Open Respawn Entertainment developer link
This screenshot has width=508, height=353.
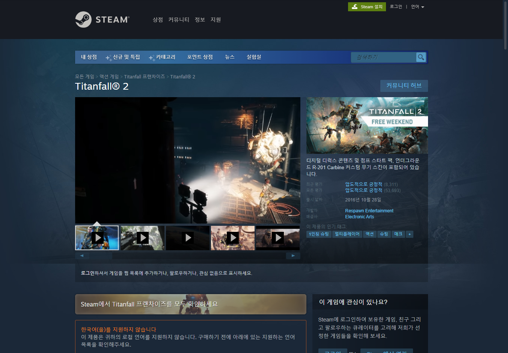(x=369, y=211)
